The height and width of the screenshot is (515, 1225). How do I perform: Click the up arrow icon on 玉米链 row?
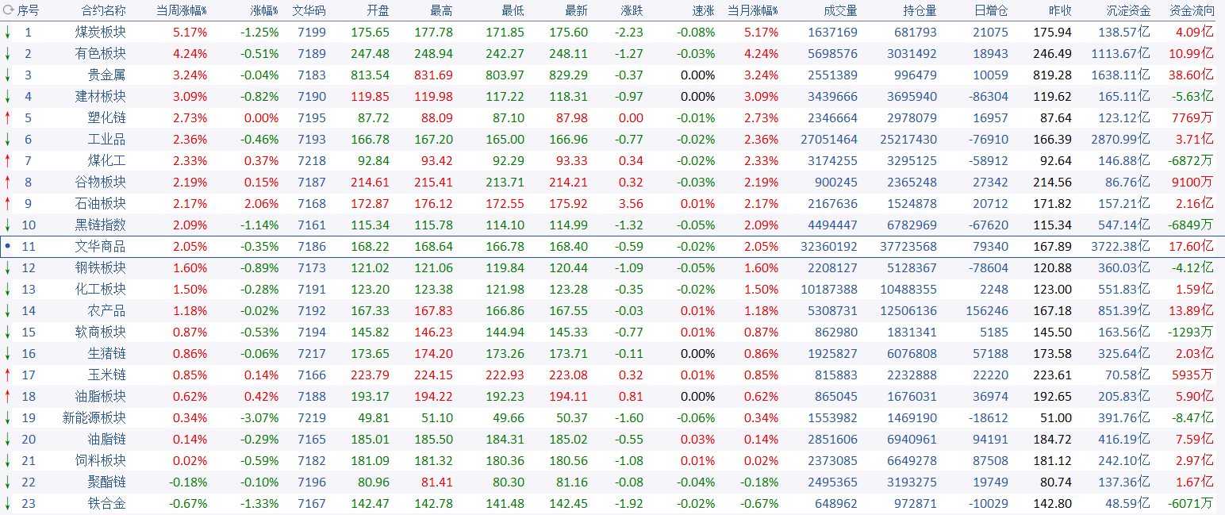tap(7, 375)
